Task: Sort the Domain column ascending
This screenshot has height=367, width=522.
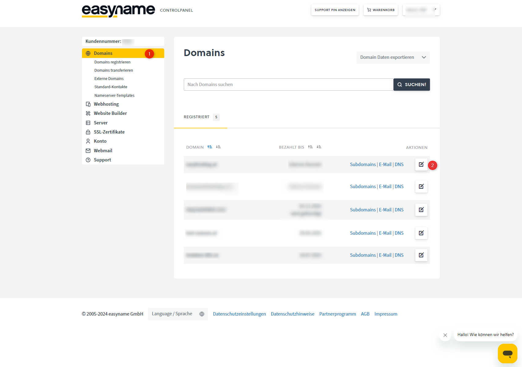Action: point(210,147)
